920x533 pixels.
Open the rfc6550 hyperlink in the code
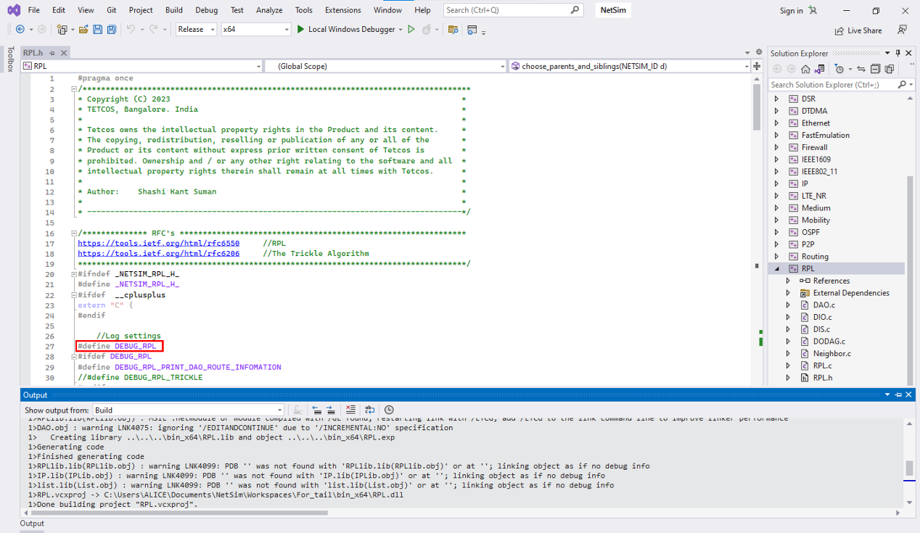[158, 244]
